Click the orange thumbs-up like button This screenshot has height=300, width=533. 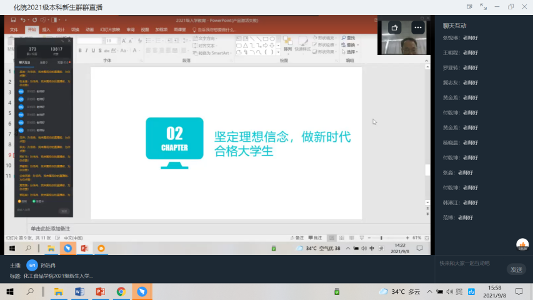tap(522, 244)
